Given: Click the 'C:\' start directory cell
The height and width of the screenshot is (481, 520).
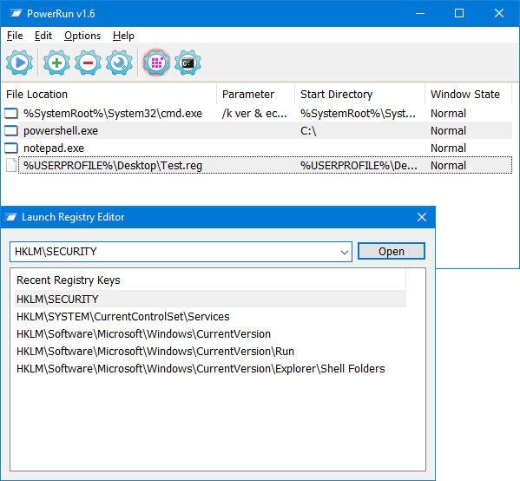Looking at the screenshot, I should tap(308, 131).
